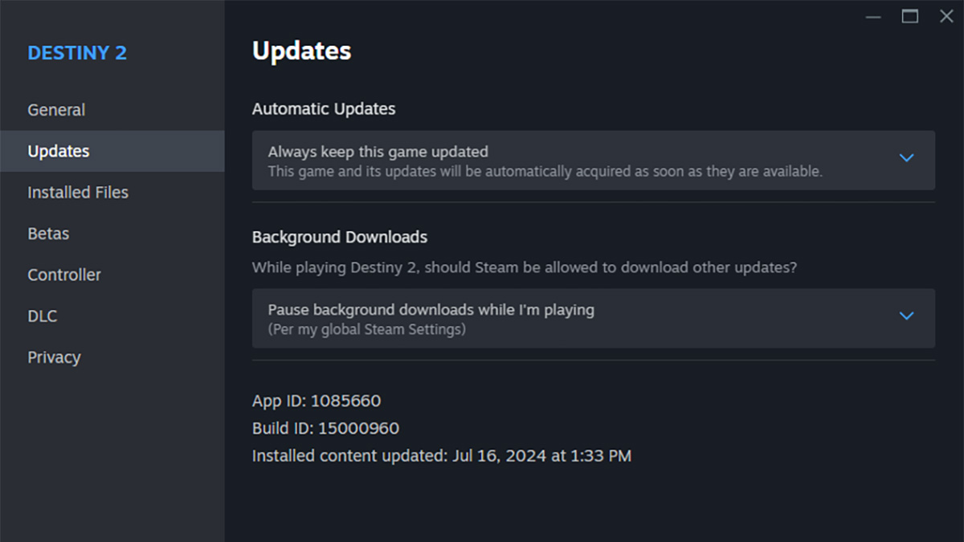
Task: Click the Build ID 15000960 text
Action: [x=325, y=429]
